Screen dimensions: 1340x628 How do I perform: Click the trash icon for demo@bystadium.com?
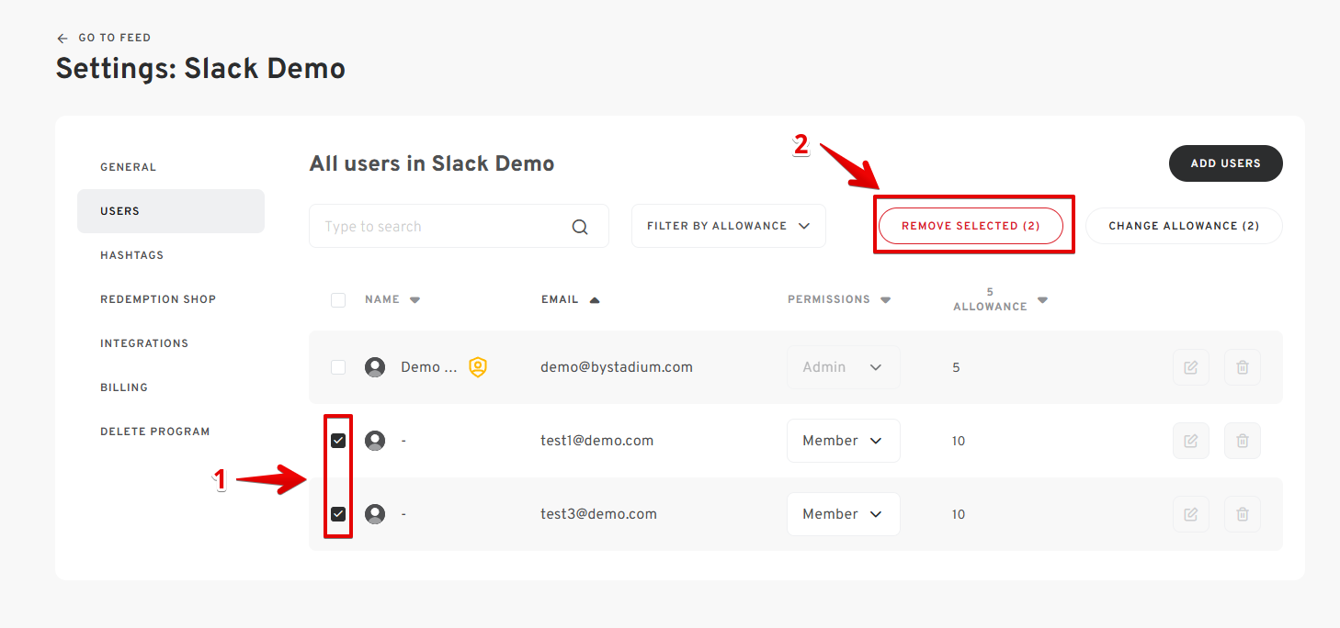[1243, 367]
